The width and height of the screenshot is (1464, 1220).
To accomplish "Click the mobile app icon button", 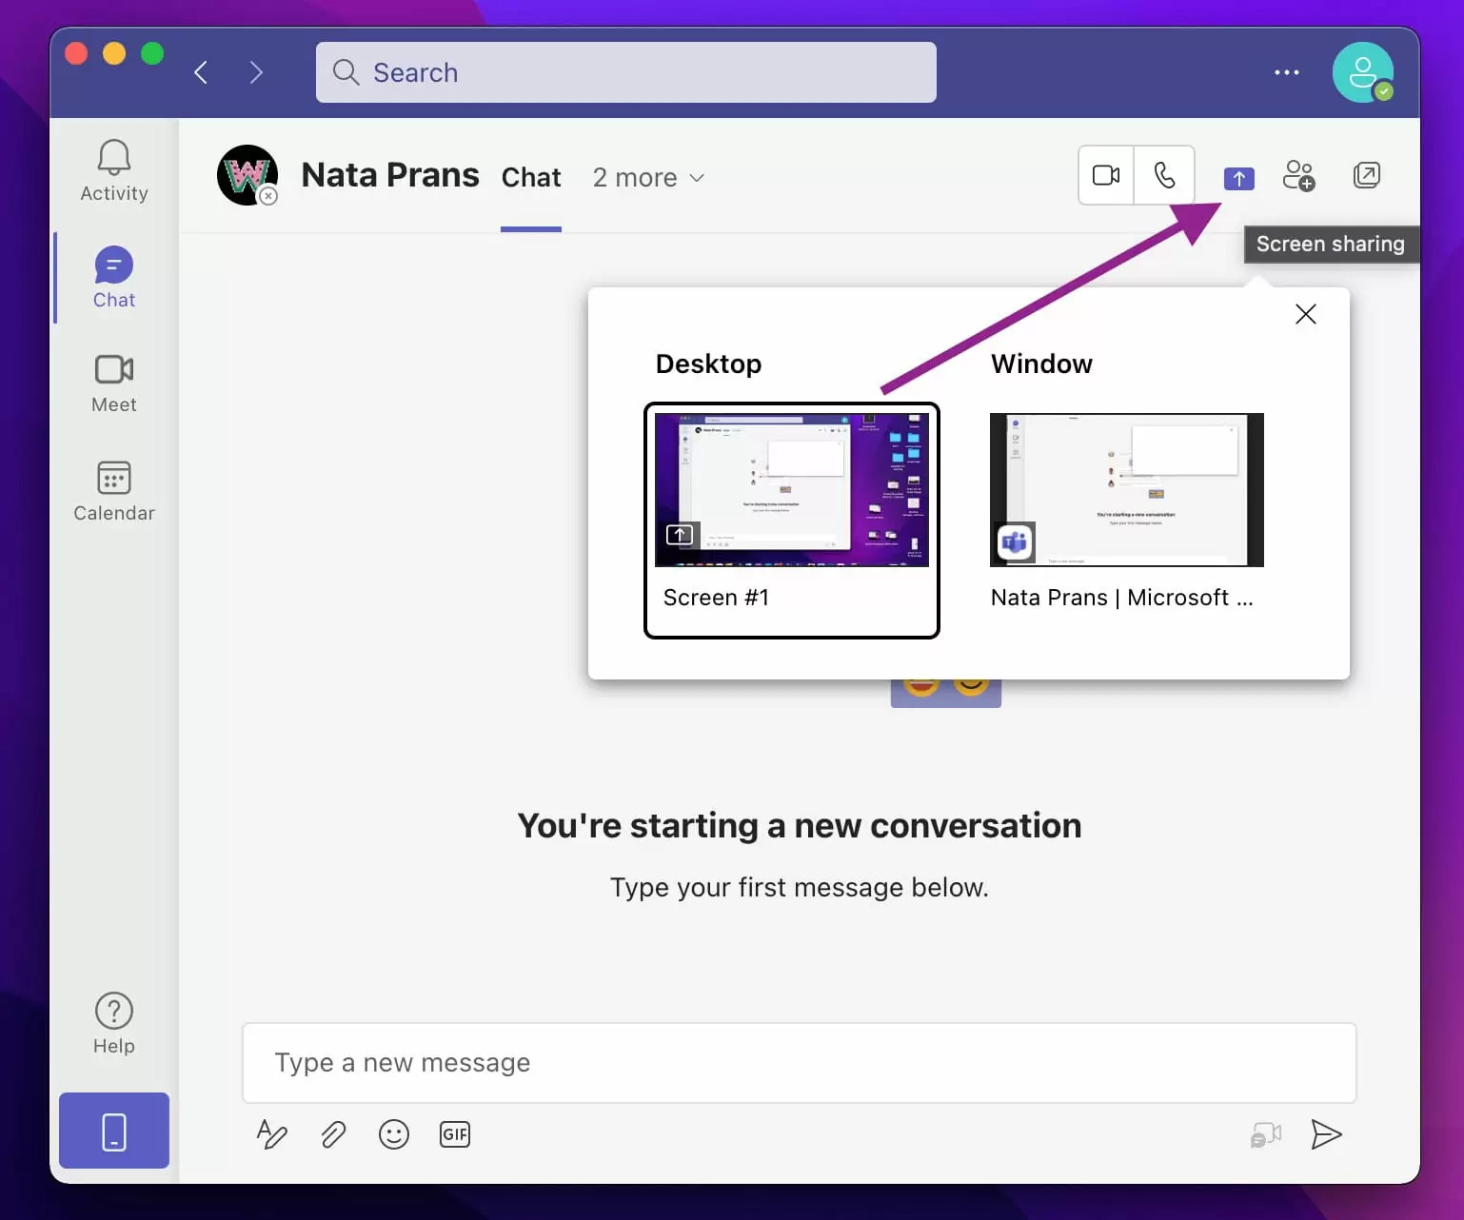I will click(x=114, y=1131).
